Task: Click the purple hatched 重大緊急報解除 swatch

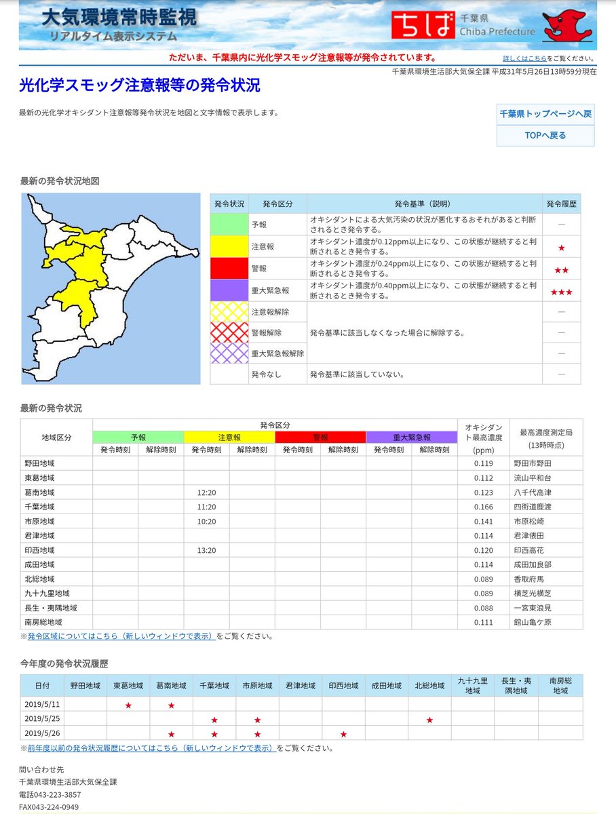Action: click(x=229, y=353)
